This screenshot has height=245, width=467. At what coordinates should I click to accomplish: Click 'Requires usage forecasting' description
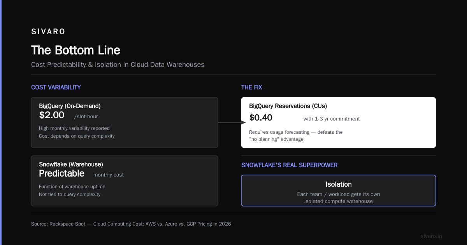296,135
